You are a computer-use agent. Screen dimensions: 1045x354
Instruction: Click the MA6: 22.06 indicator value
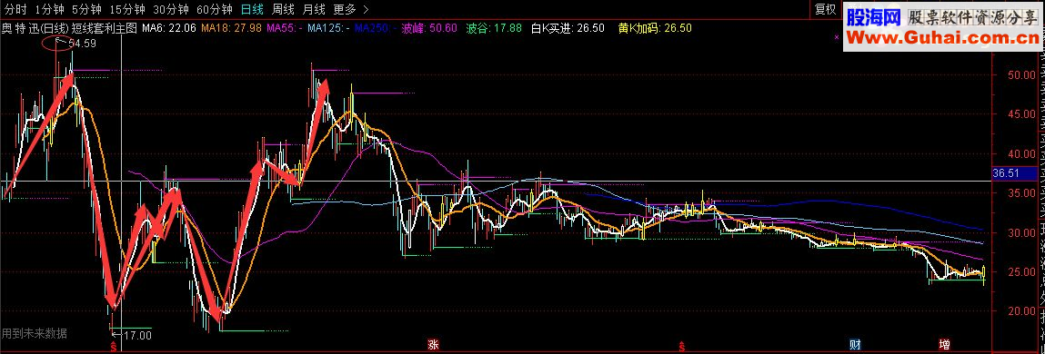coord(168,28)
